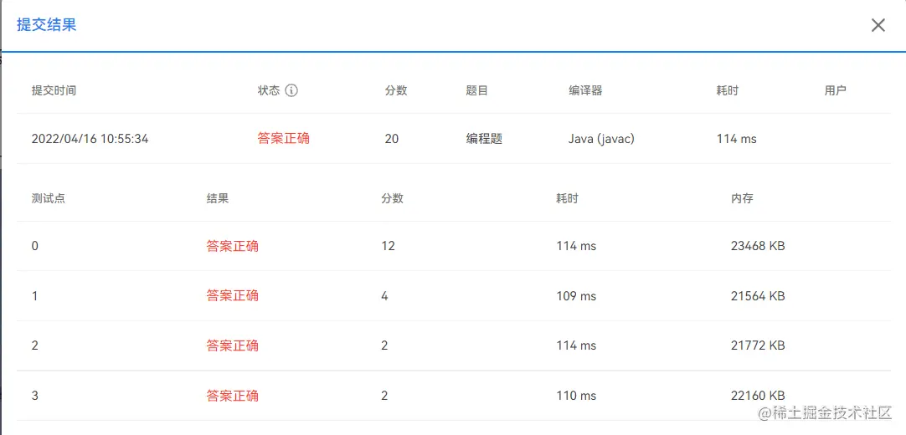This screenshot has height=435, width=906.
Task: Click the 内存 column header
Action: coord(742,198)
